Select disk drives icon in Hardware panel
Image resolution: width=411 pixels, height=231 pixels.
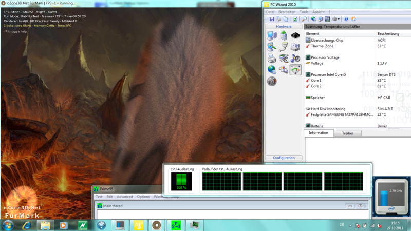click(x=295, y=47)
